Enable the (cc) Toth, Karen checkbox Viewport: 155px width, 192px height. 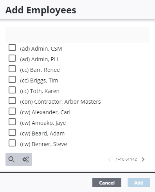[12, 90]
